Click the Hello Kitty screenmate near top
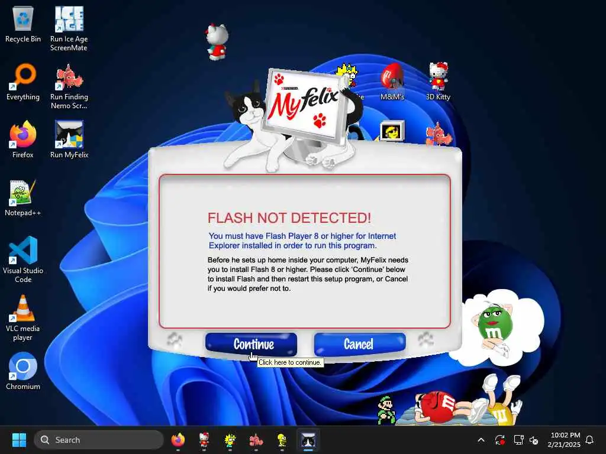Viewport: 606px width, 454px height. (x=217, y=42)
